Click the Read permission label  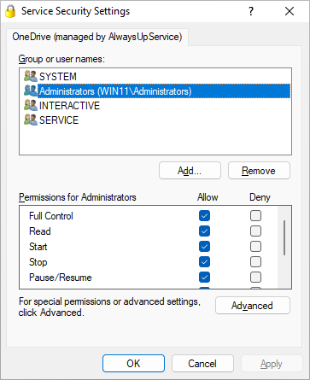(x=40, y=231)
